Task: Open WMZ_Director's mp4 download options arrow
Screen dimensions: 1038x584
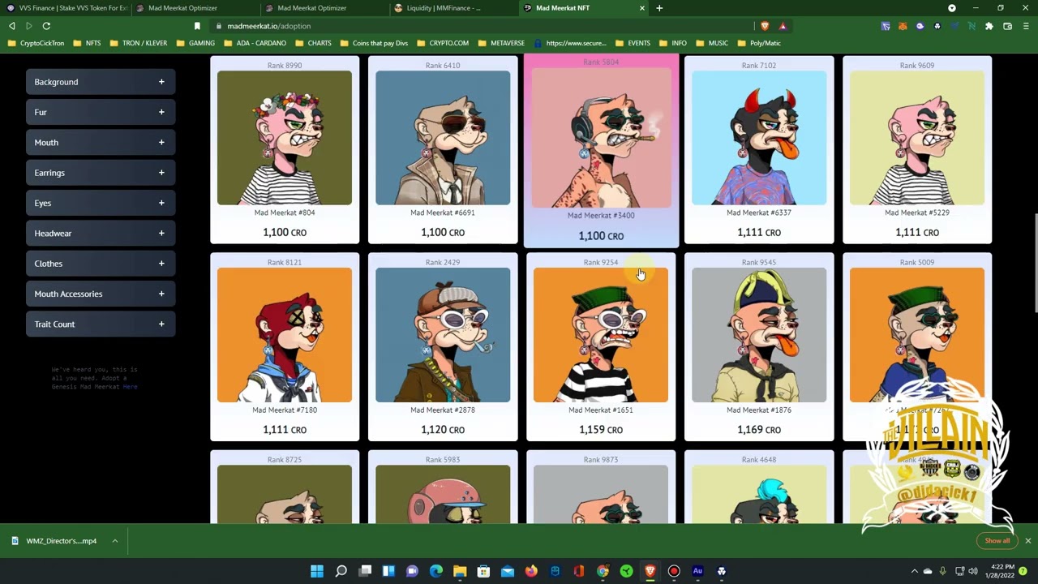Action: pos(114,541)
